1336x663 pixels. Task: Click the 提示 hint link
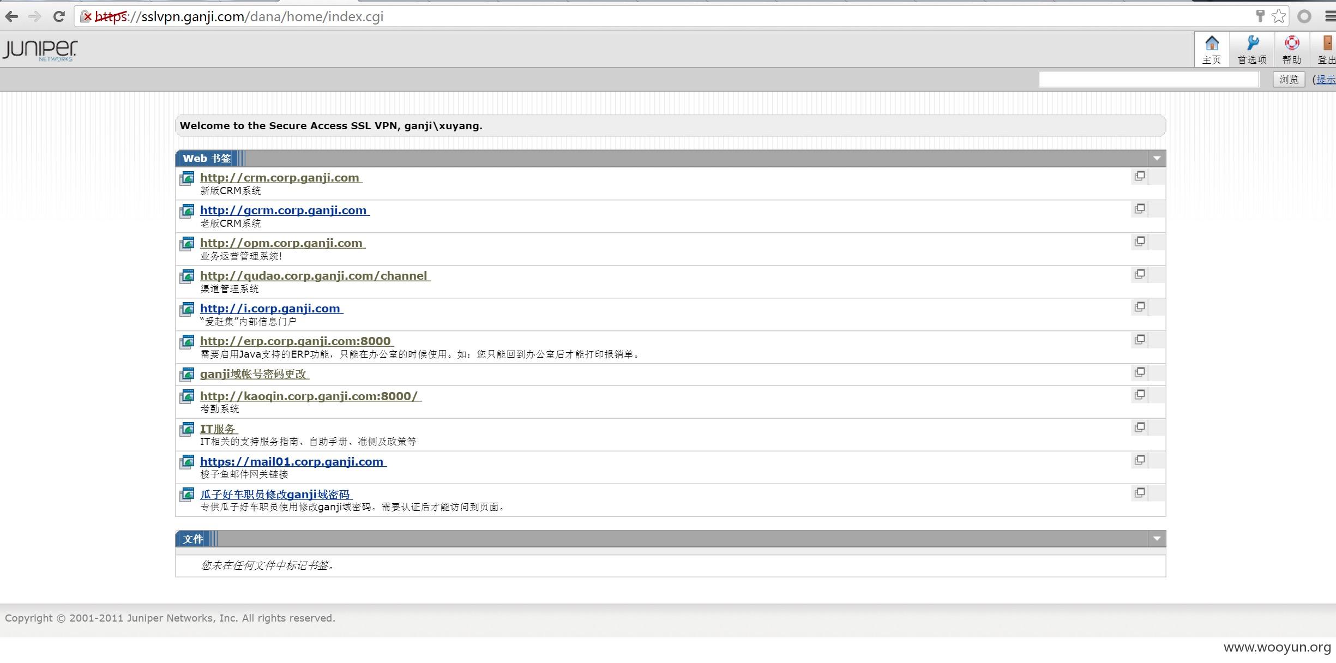(1326, 80)
